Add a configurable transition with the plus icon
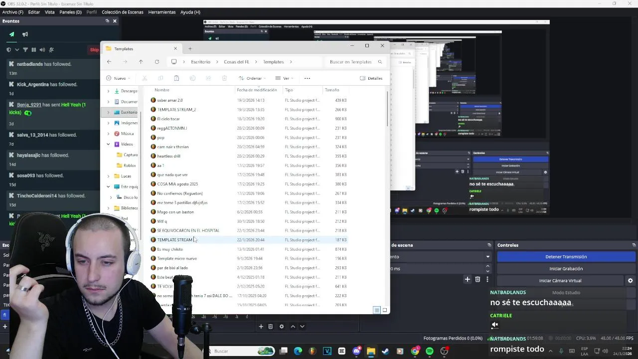The height and width of the screenshot is (359, 638). 467,280
